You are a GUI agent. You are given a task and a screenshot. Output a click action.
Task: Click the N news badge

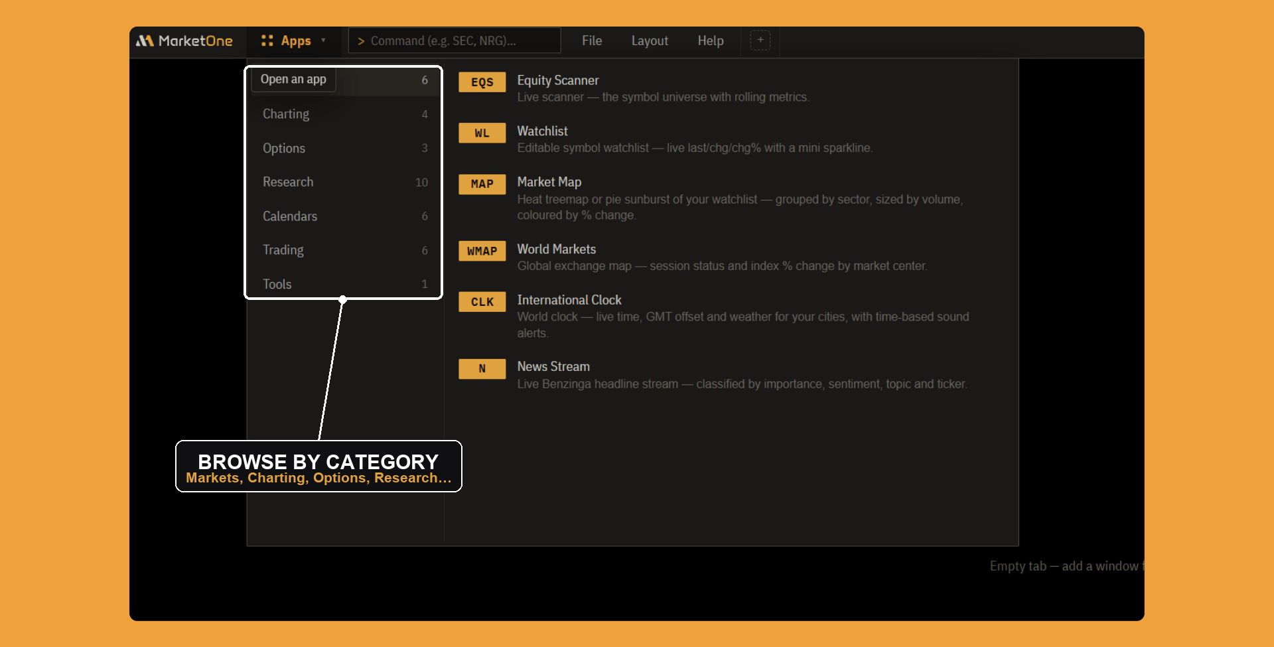pos(482,369)
